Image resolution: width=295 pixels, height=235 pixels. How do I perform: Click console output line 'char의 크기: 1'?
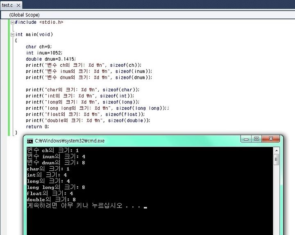click(48, 169)
